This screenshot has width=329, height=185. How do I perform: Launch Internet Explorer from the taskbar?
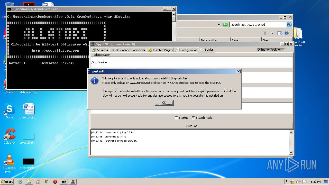(x=20, y=182)
